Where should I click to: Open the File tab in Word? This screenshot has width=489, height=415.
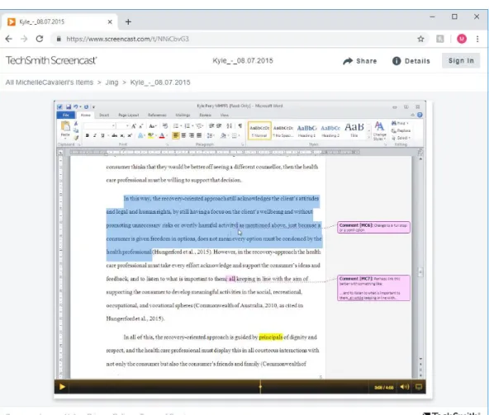pyautogui.click(x=66, y=115)
